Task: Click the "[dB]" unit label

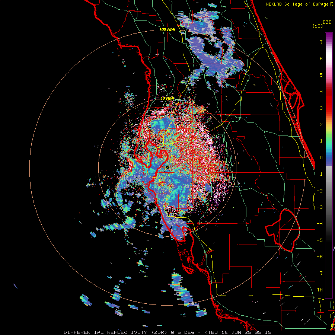Action: click(318, 26)
